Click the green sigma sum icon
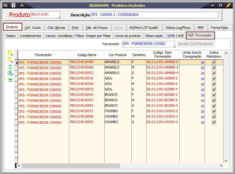Screen dimensions: 235x174 coord(10,66)
